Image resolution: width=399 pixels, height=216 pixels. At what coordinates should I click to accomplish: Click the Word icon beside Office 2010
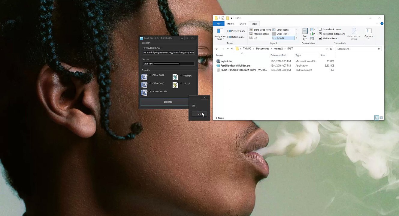[144, 85]
